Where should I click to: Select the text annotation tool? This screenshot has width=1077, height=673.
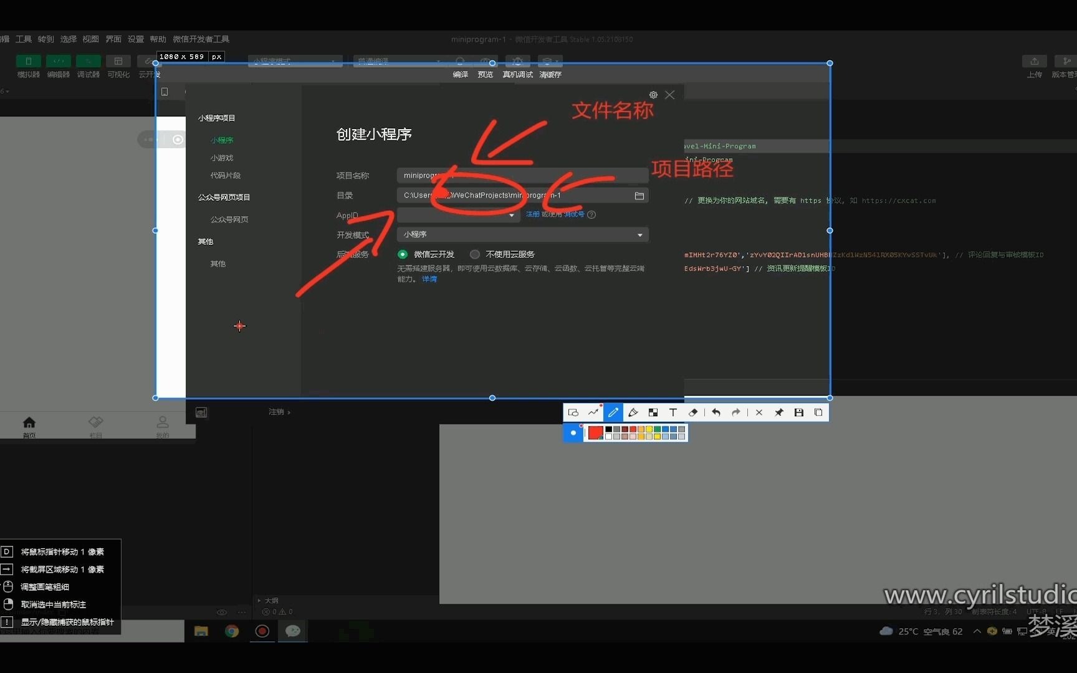(x=673, y=413)
